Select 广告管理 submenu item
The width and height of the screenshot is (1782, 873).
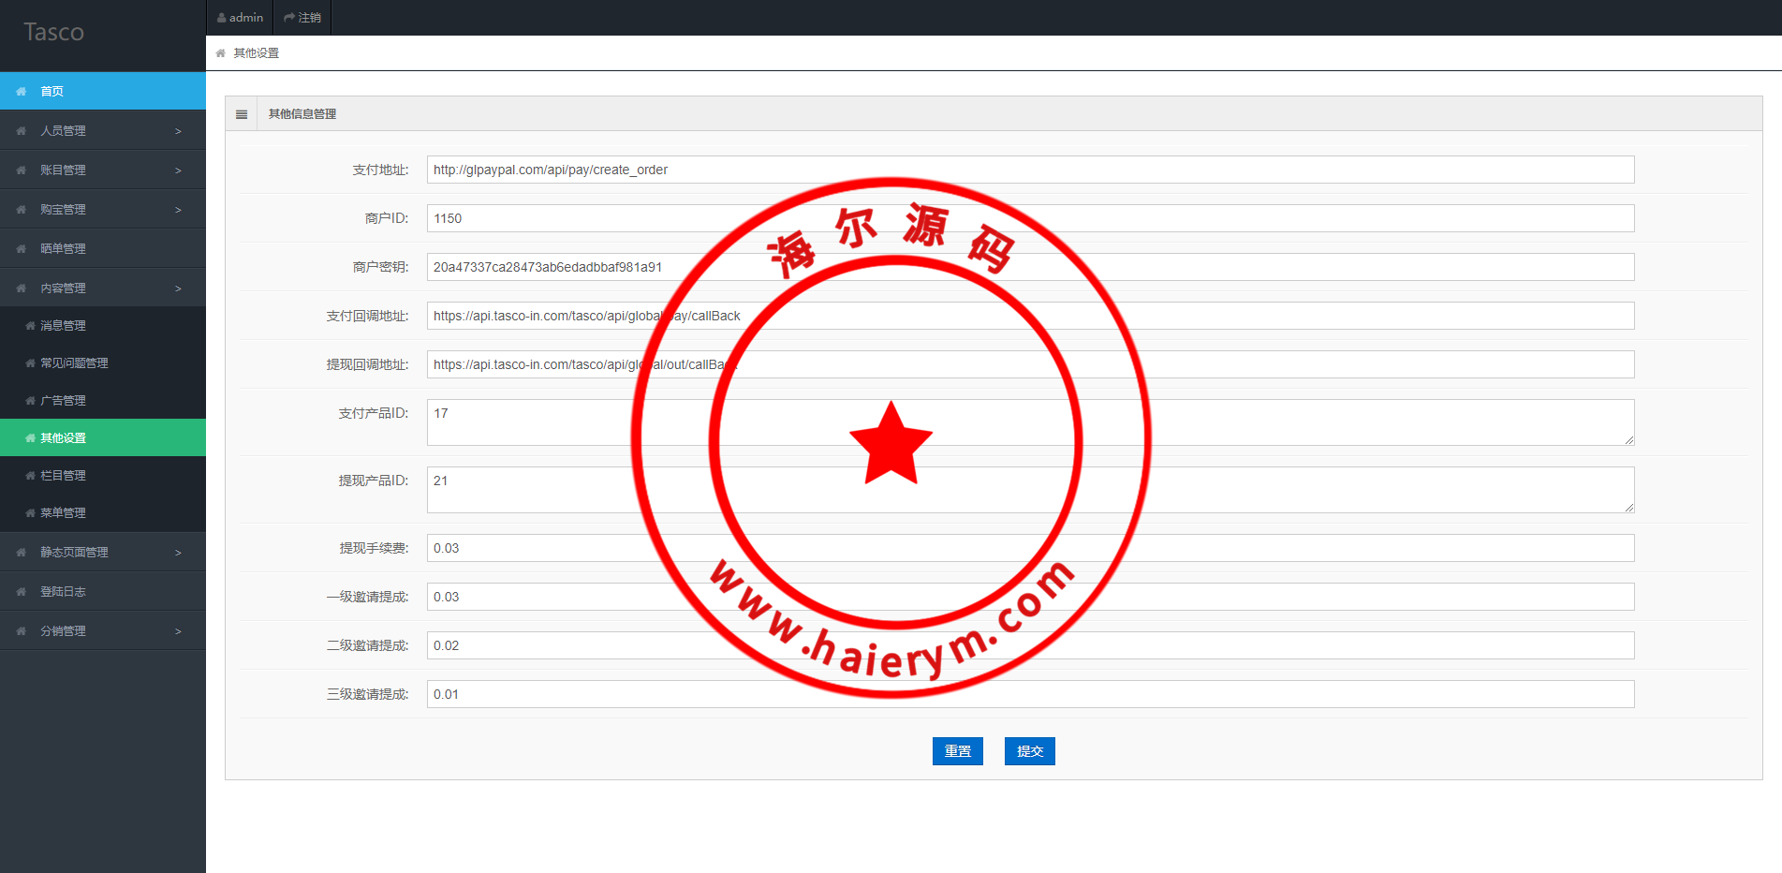pos(103,400)
